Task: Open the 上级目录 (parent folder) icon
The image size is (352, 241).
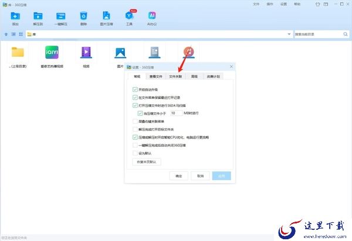Action: (x=18, y=52)
